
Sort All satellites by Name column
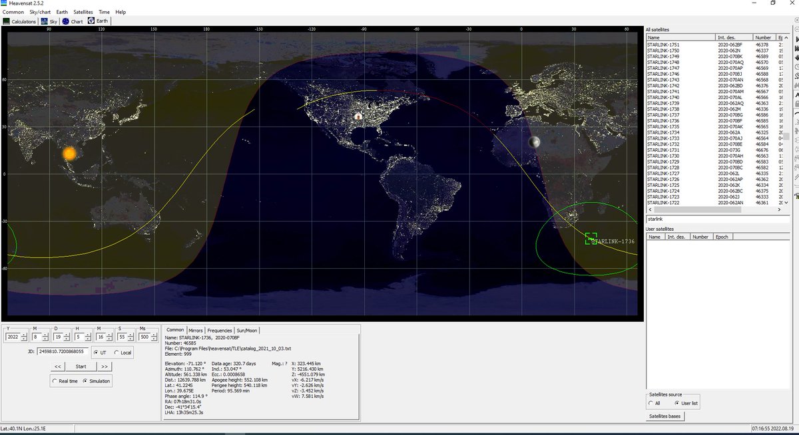pos(680,37)
